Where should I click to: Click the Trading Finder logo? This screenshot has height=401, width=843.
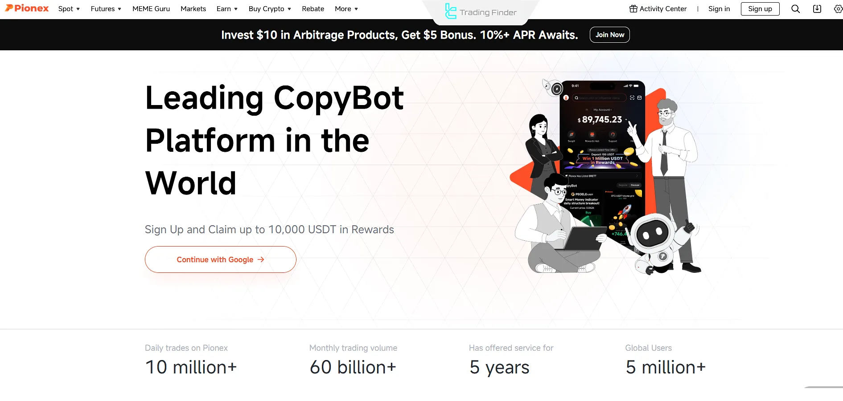[x=481, y=12]
